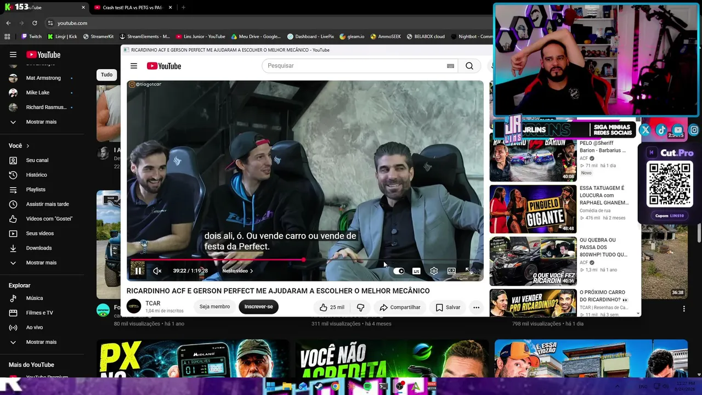
Task: Dislike the video with thumbs down
Action: pos(360,307)
